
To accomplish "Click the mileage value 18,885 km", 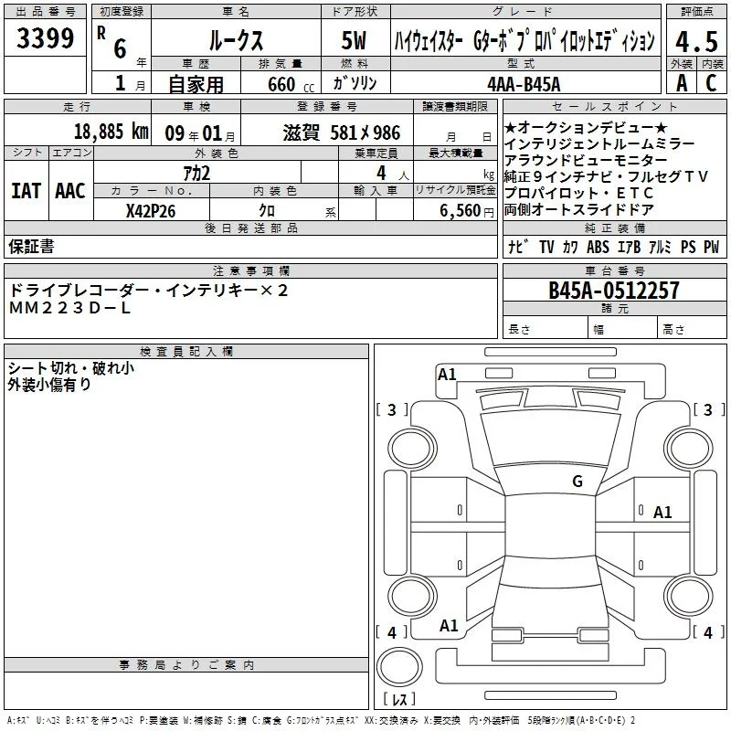I will coord(111,132).
